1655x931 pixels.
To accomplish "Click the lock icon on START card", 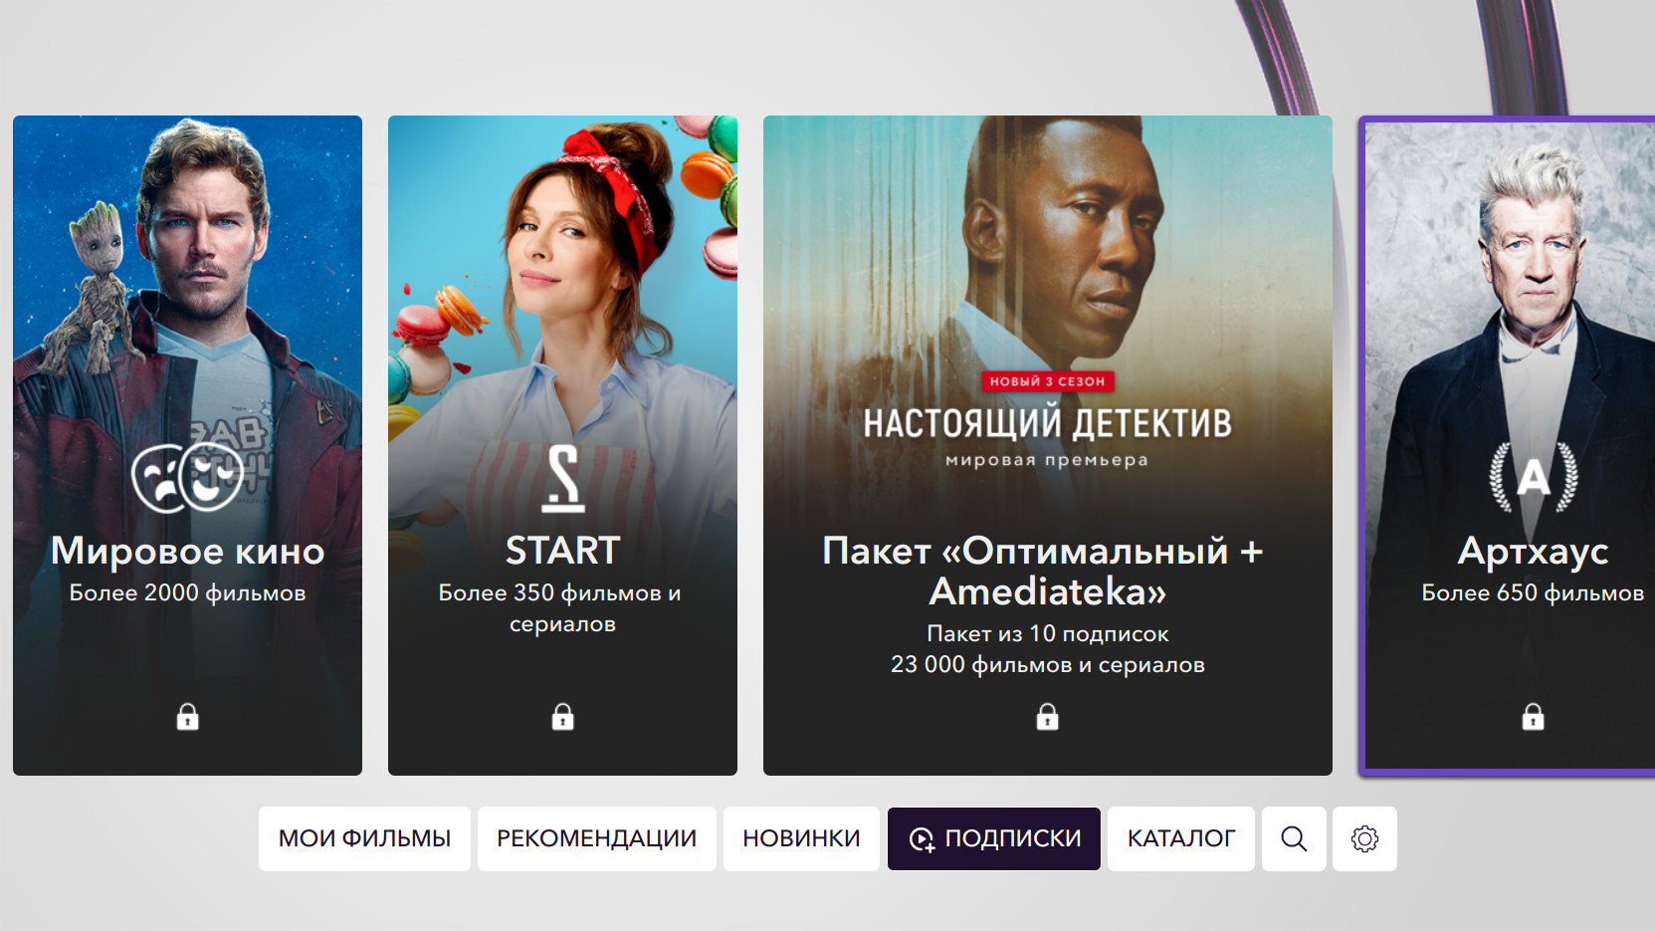I will pyautogui.click(x=562, y=717).
